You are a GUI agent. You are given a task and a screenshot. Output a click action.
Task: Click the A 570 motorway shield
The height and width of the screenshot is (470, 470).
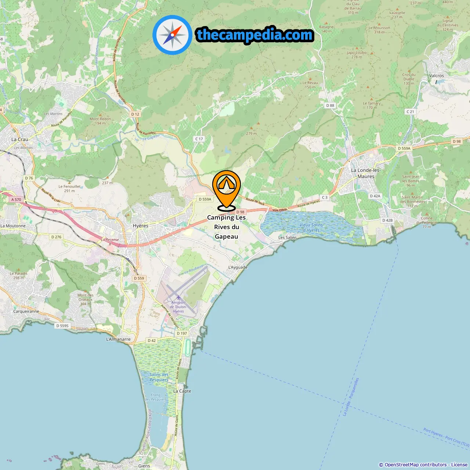point(16,199)
